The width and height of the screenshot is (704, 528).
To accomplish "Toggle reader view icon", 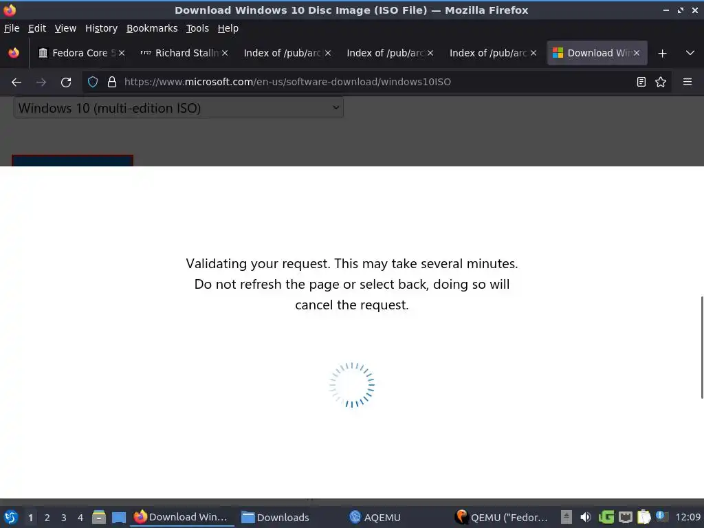I will (x=641, y=82).
